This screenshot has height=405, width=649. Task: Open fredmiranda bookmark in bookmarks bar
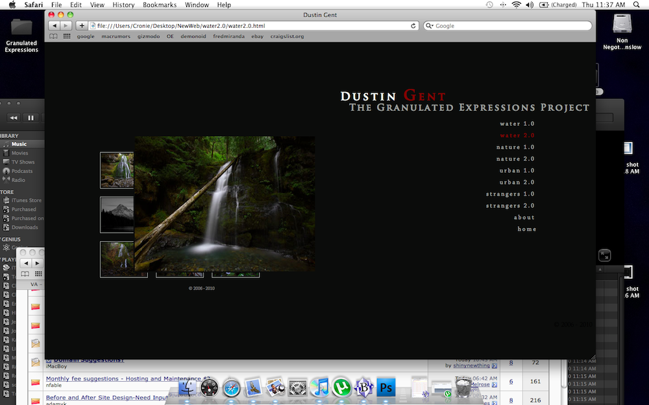coord(229,36)
